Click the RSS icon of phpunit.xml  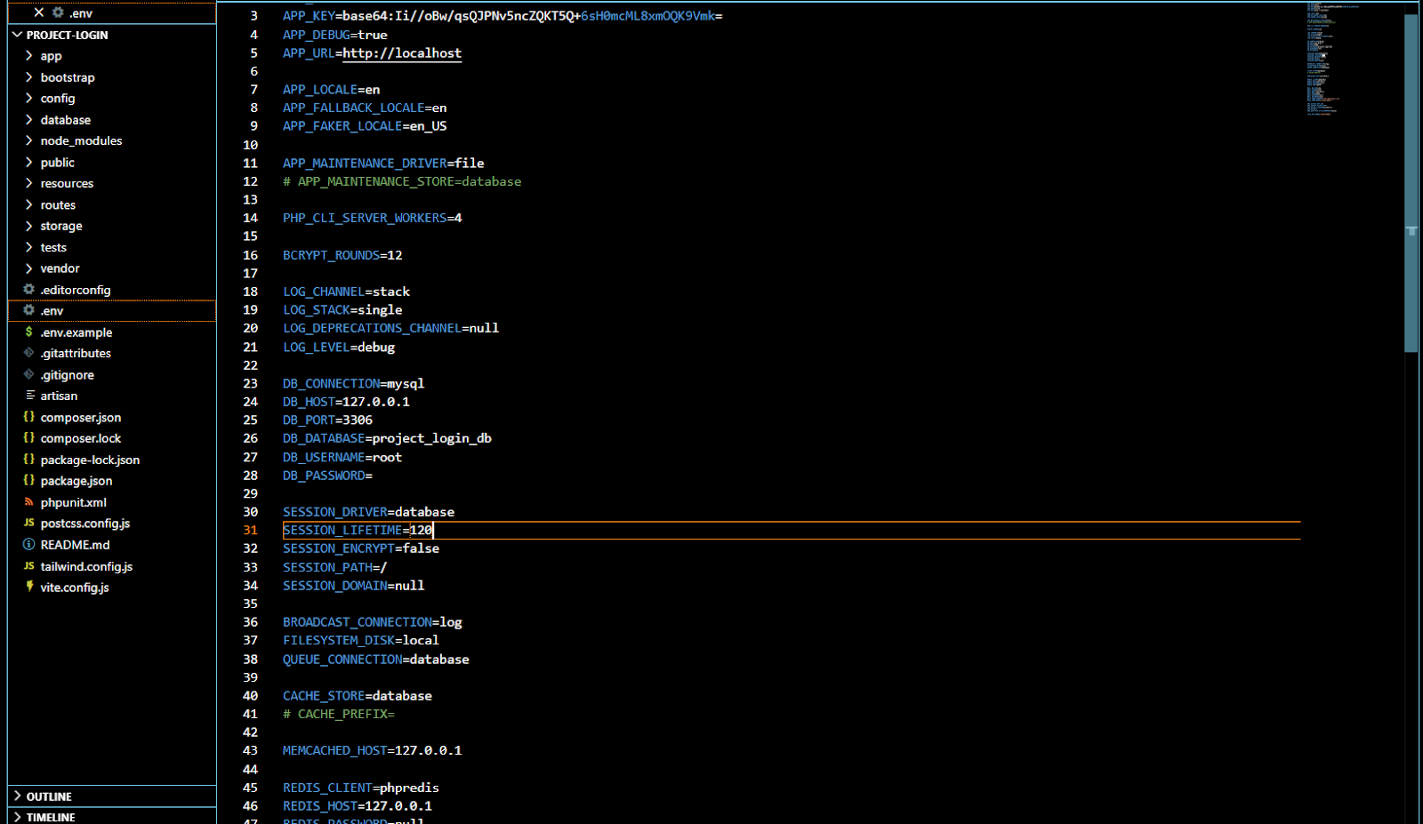click(29, 502)
